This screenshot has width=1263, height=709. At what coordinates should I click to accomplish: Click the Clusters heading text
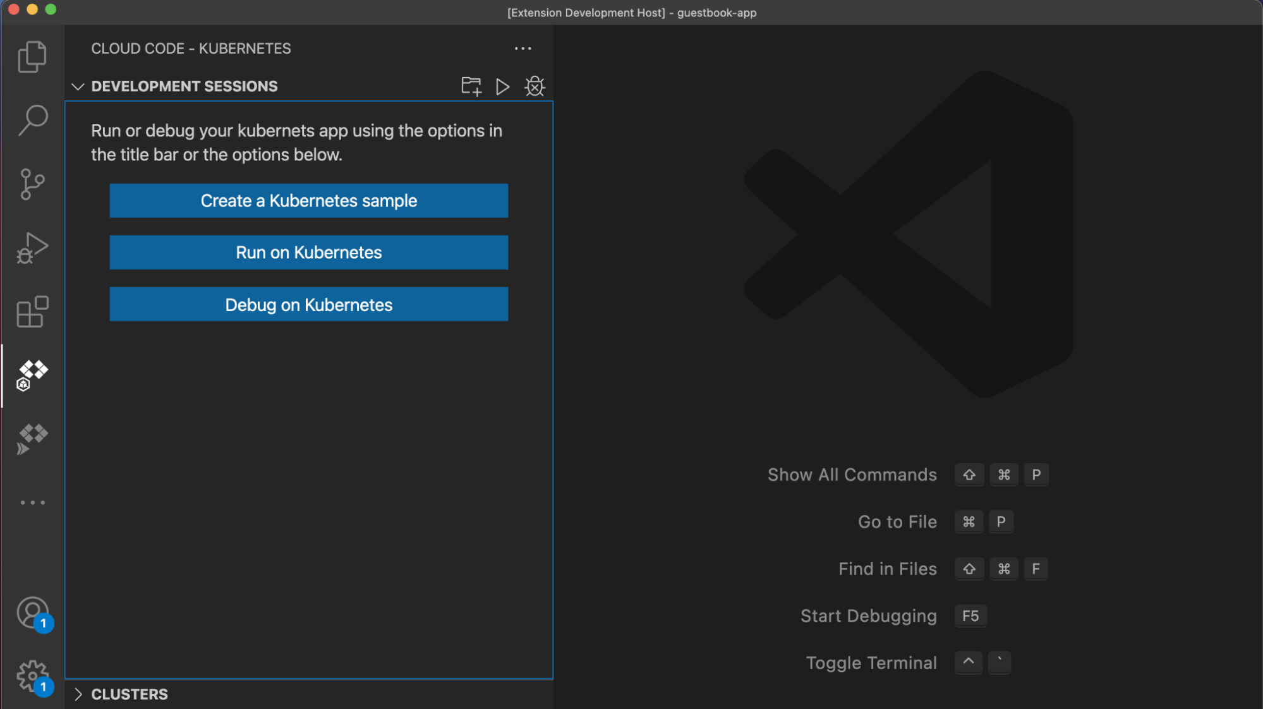tap(130, 694)
